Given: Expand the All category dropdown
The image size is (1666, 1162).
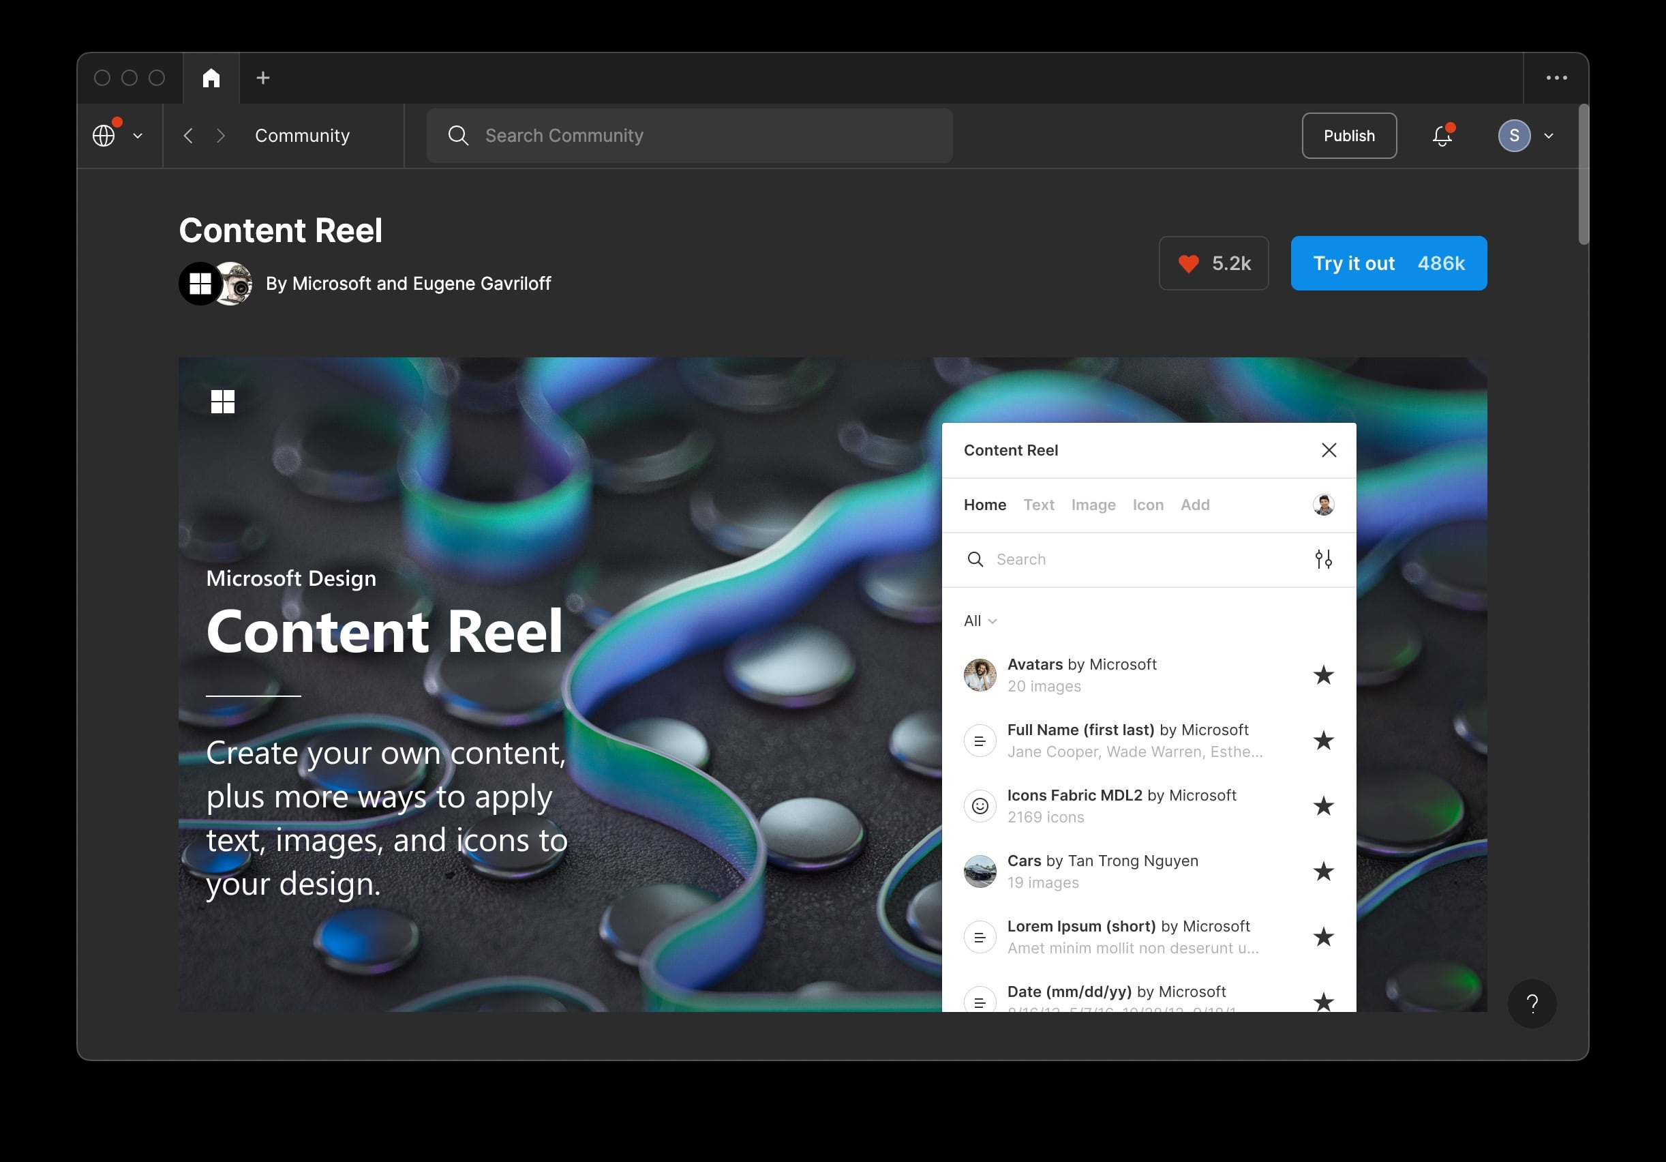Looking at the screenshot, I should [x=980, y=621].
